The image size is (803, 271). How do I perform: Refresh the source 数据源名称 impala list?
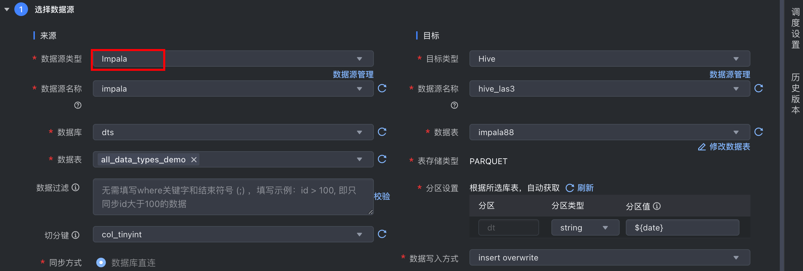click(x=382, y=89)
